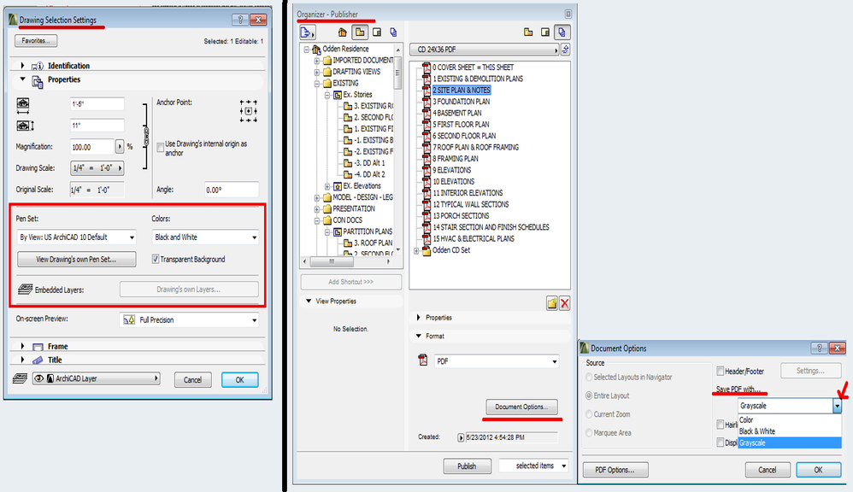Click the Anchor Point grid icon

pyautogui.click(x=248, y=110)
